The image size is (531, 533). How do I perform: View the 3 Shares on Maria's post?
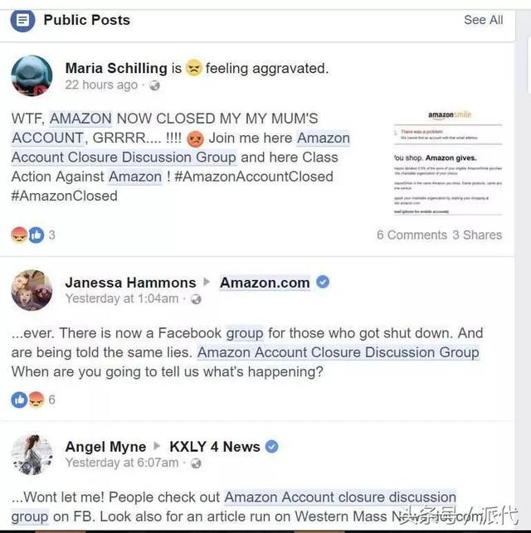point(477,235)
